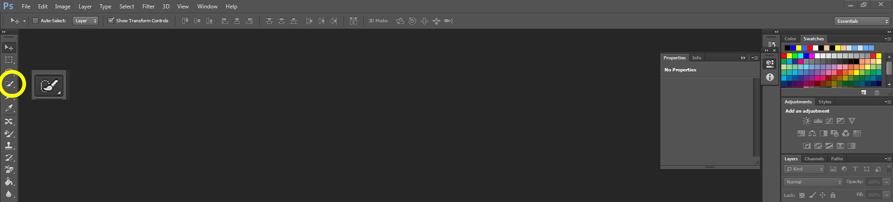
Task: Enable the Auto-Select checkbox
Action: (35, 21)
